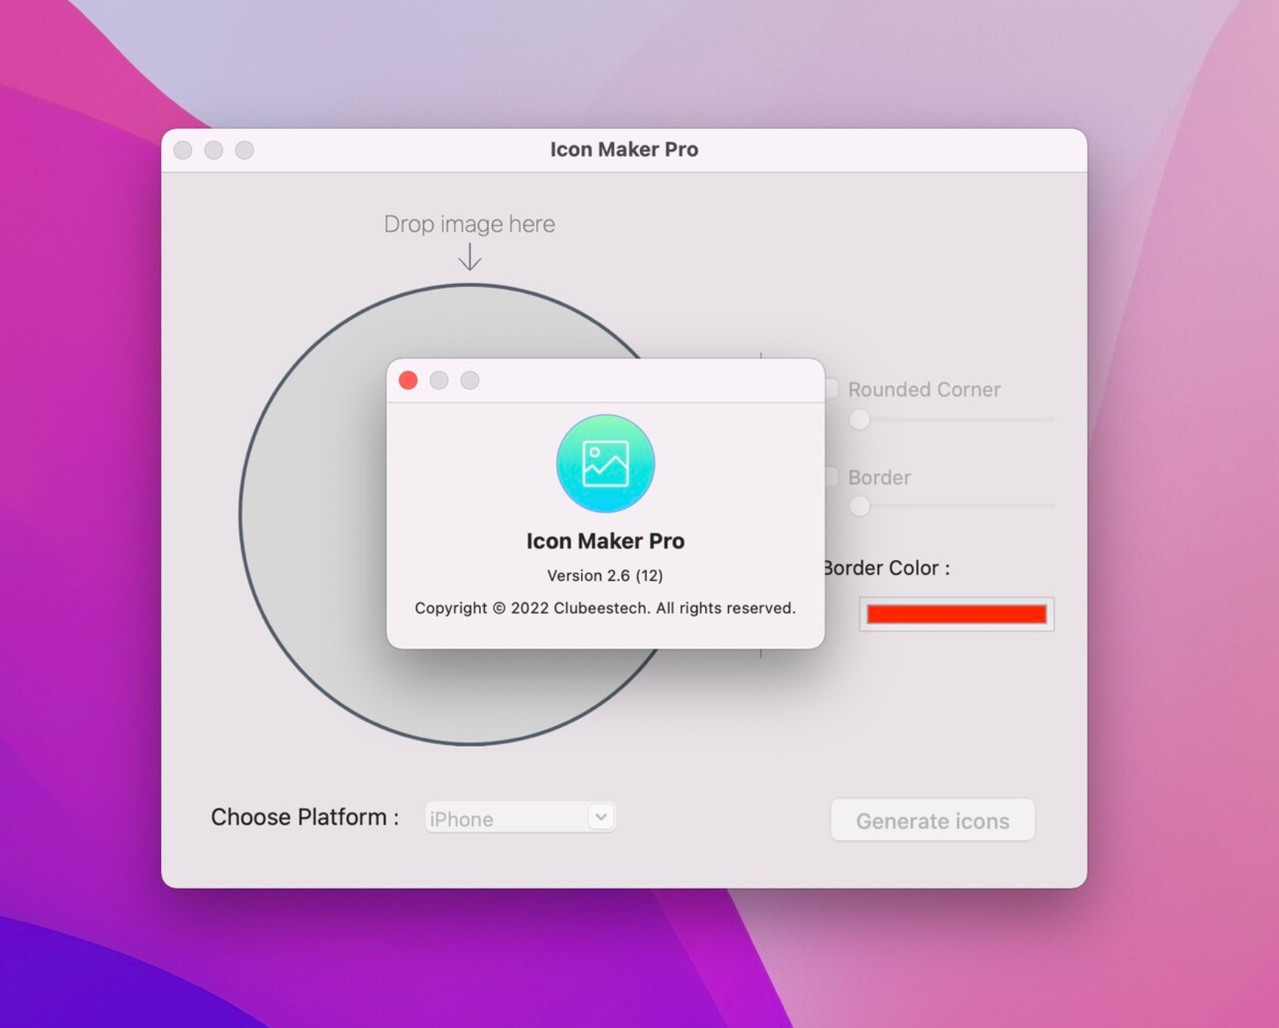This screenshot has width=1279, height=1028.
Task: Close the About dialog with red button
Action: [408, 380]
